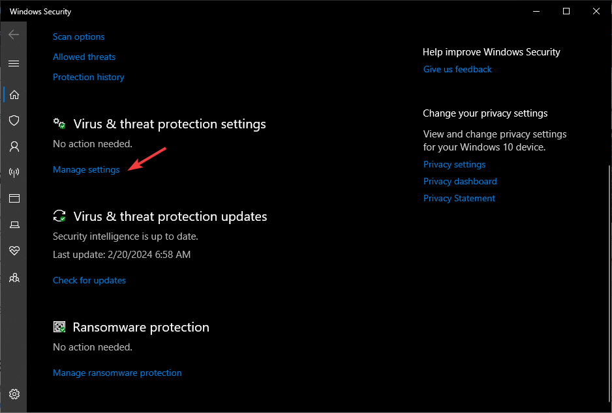Screen dimensions: 612x413
Task: Open the hamburger navigation menu
Action: coord(14,63)
